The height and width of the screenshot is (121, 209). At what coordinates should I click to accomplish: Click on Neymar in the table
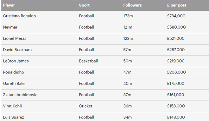[10, 27]
